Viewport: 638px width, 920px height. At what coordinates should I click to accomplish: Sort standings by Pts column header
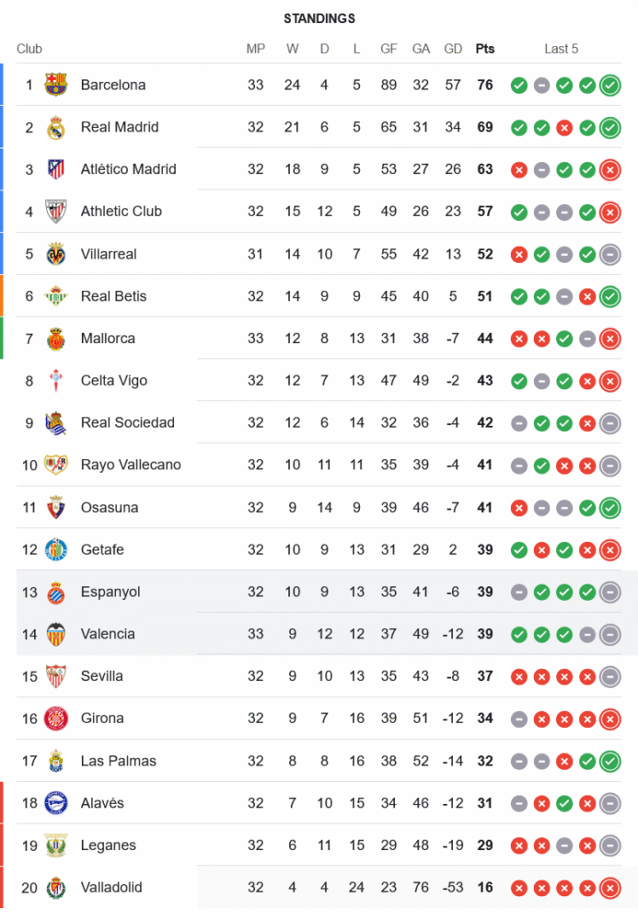point(484,49)
